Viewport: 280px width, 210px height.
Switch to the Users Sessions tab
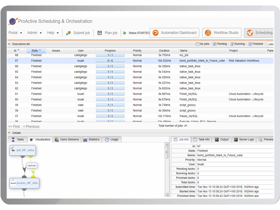(67, 139)
